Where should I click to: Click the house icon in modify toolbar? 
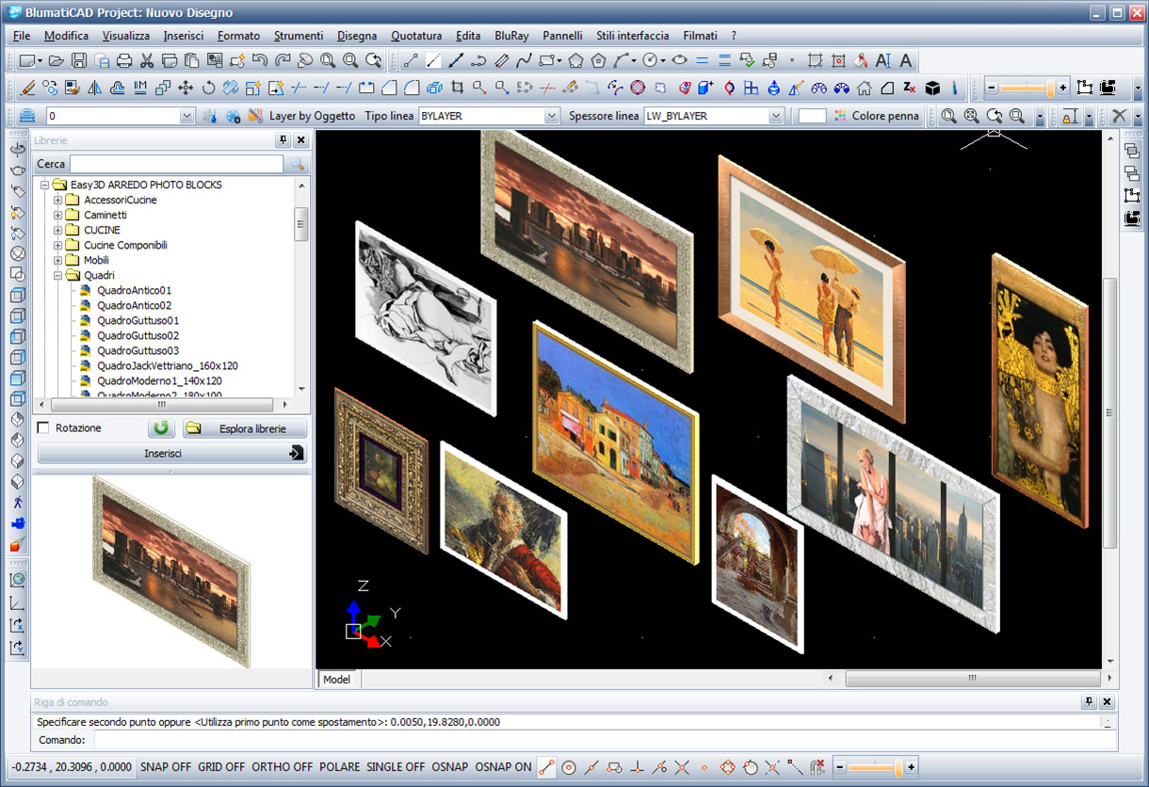pos(864,88)
